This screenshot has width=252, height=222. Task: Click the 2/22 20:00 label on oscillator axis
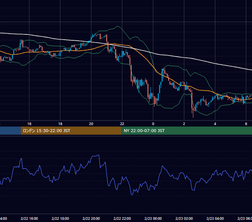[91, 218]
